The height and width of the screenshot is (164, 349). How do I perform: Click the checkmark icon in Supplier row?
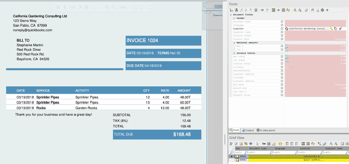[x=340, y=29]
